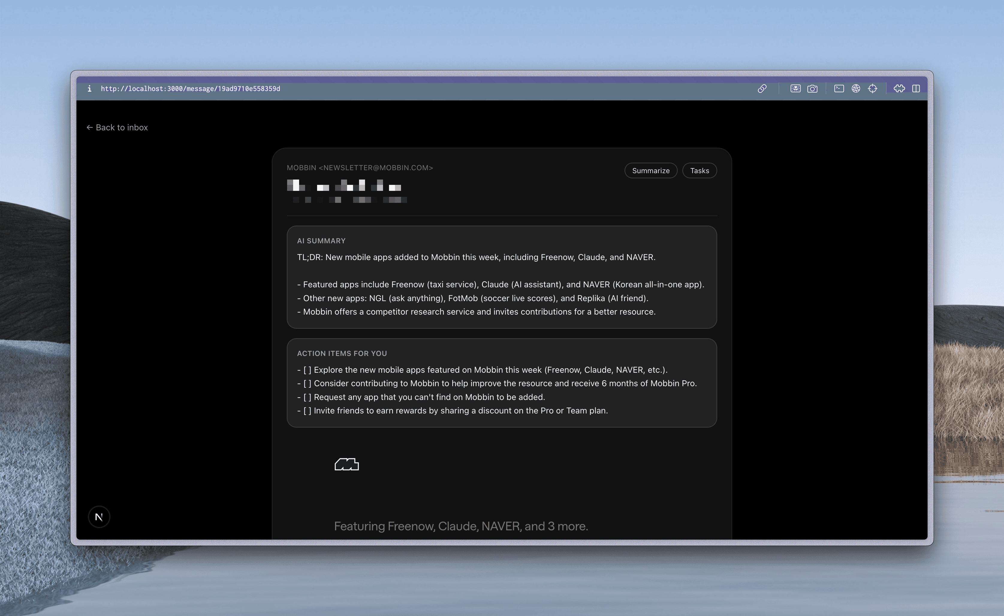Viewport: 1004px width, 616px height.
Task: Click the Tasks button
Action: (700, 170)
